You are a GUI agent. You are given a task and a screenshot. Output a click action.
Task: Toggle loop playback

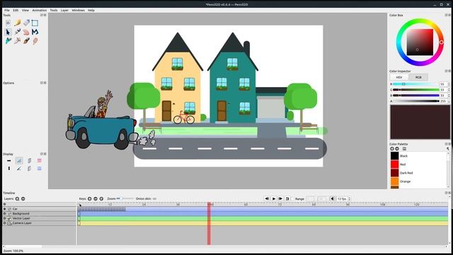point(287,198)
